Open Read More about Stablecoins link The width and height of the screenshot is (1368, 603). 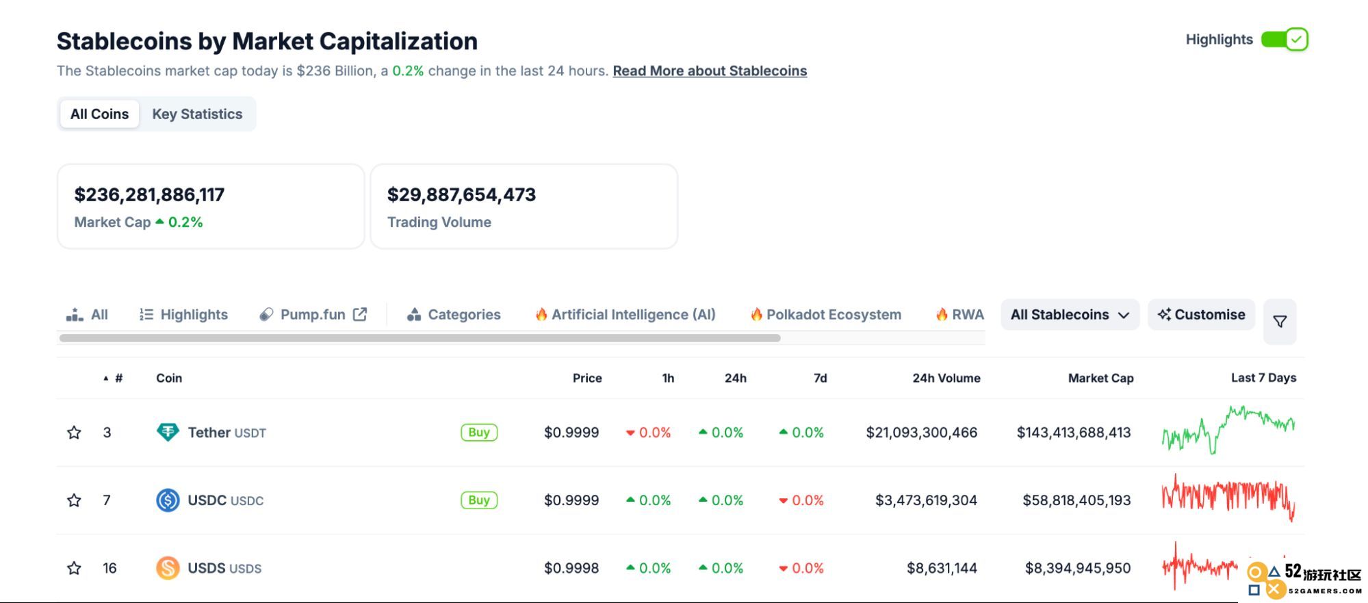click(x=710, y=70)
